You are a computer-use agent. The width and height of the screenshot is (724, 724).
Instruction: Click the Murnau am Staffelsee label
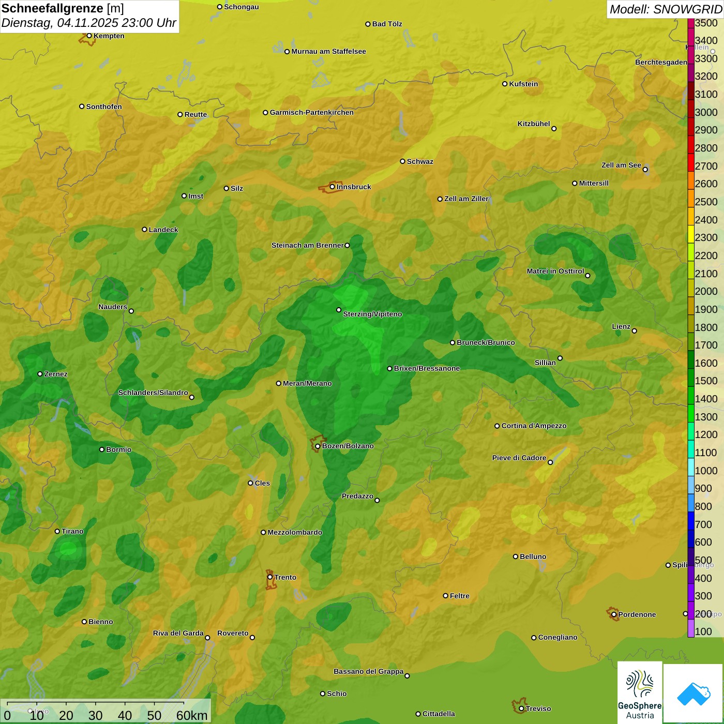coord(329,51)
